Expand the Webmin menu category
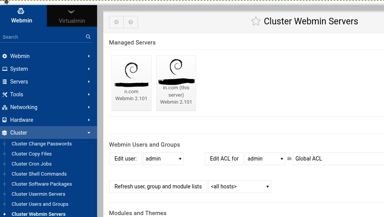The width and height of the screenshot is (384, 217). pos(48,56)
